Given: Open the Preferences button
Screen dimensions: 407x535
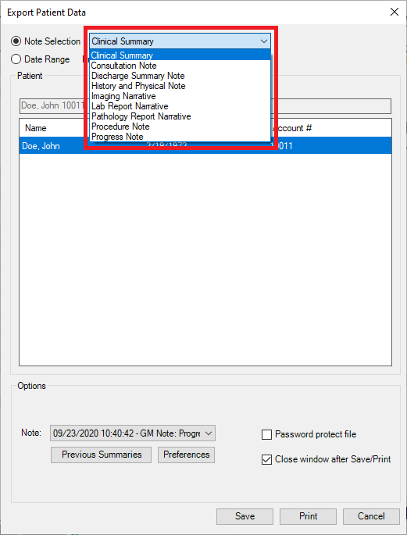Looking at the screenshot, I should (x=186, y=455).
